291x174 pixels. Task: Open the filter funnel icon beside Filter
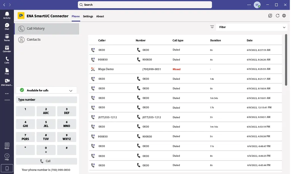pyautogui.click(x=212, y=27)
